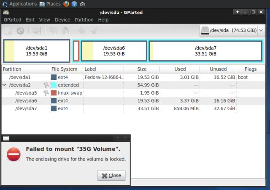Open the Device menu

pos(62,20)
